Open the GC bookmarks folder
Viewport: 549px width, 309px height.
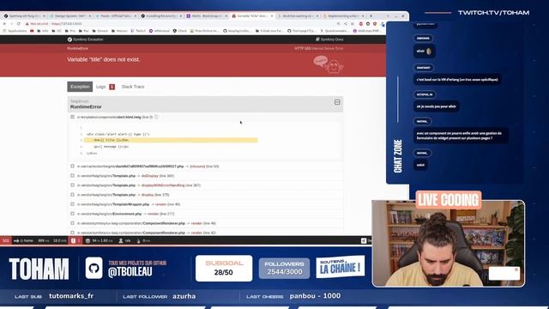57,31
